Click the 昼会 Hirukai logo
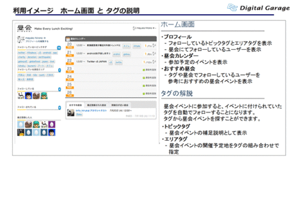 [x=24, y=28]
